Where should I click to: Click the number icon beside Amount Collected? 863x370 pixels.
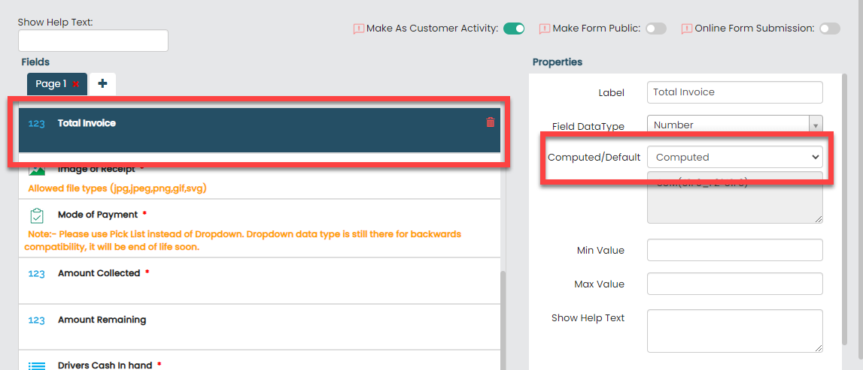(36, 274)
